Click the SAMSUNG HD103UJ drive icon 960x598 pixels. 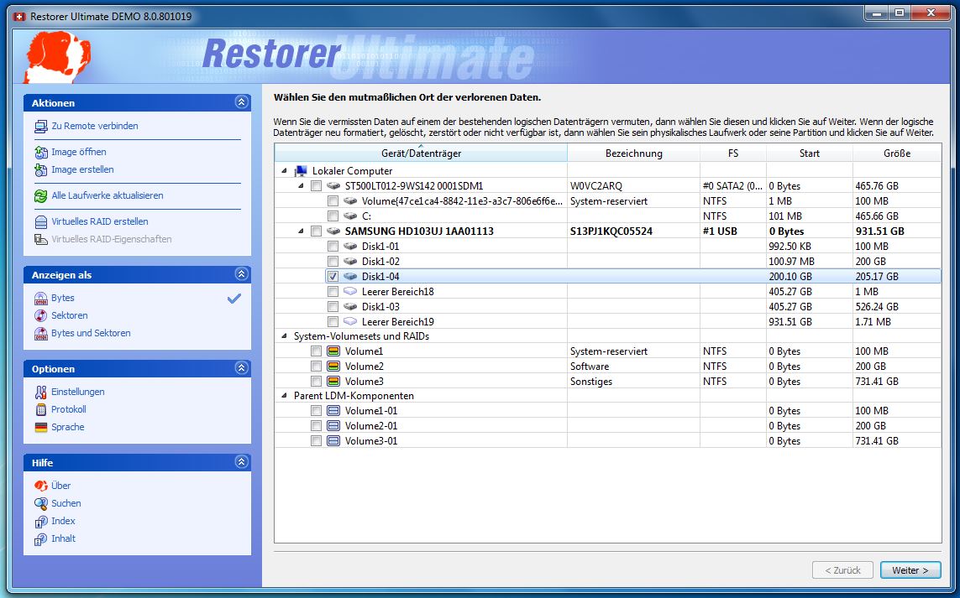333,231
